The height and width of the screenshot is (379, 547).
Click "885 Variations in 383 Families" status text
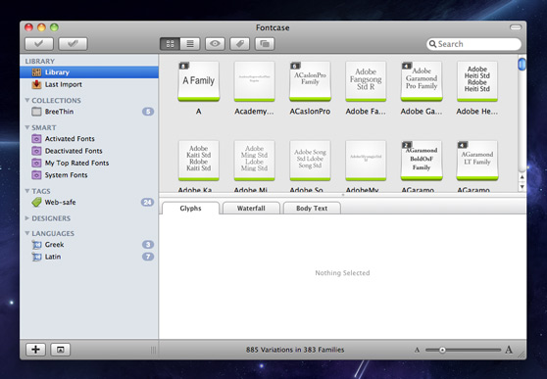pos(295,350)
